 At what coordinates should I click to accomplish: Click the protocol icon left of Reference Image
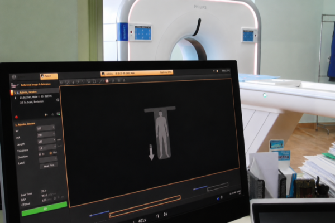click(13, 85)
